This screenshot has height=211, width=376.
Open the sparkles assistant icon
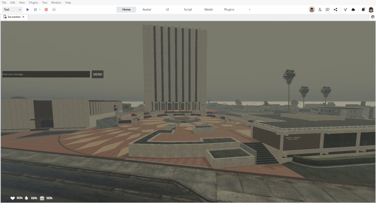345,10
